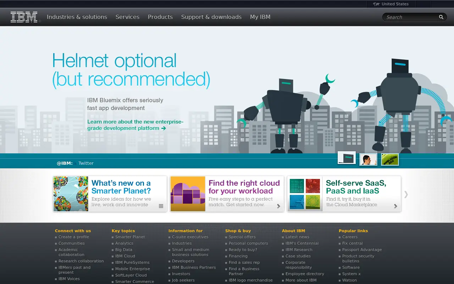Open the Services menu
Image resolution: width=454 pixels, height=284 pixels.
point(127,17)
